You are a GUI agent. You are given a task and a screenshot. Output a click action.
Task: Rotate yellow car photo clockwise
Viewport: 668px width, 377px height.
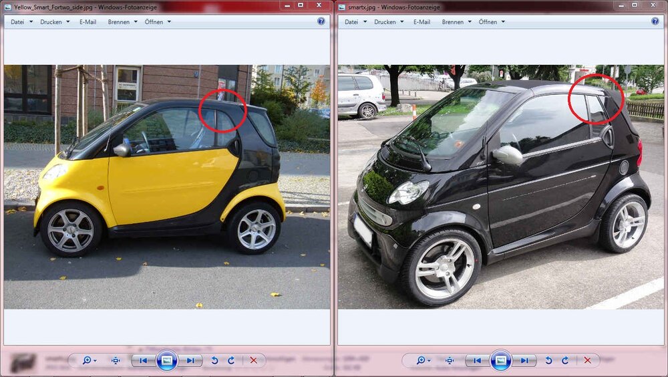point(231,361)
